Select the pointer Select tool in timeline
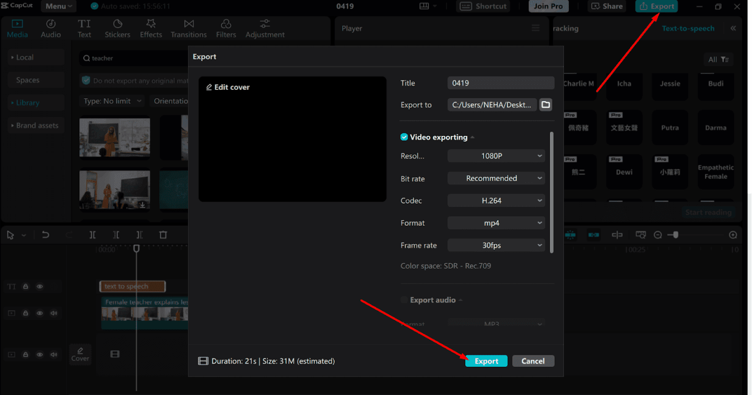 click(10, 235)
